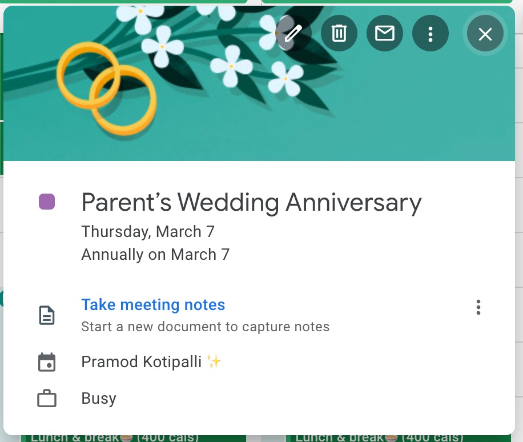523x442 pixels.
Task: Click the purple event color square
Action: [47, 202]
